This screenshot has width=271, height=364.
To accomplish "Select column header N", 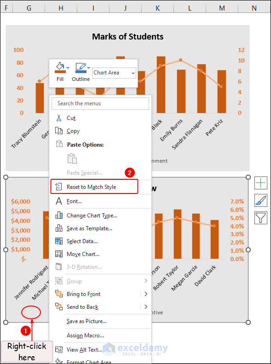I will click(x=254, y=8).
